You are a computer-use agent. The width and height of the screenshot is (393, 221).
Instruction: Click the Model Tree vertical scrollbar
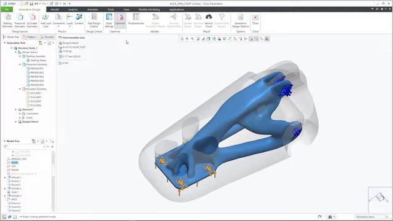pos(53,180)
